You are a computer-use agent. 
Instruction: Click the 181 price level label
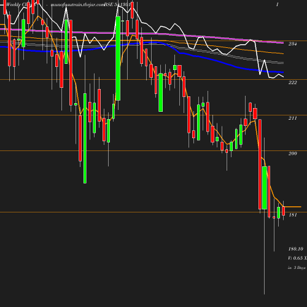click(x=293, y=215)
